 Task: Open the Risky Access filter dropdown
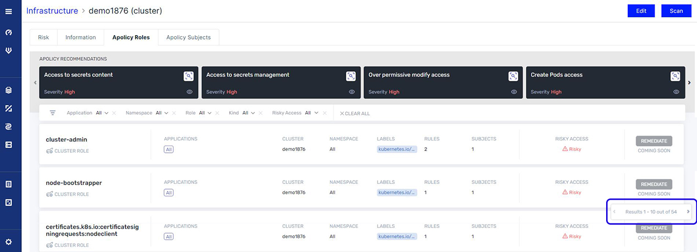[x=312, y=113]
